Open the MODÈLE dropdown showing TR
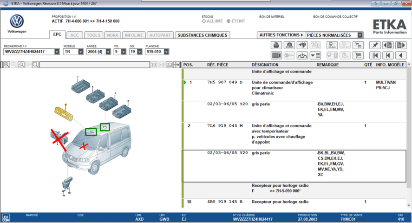 tap(80, 52)
